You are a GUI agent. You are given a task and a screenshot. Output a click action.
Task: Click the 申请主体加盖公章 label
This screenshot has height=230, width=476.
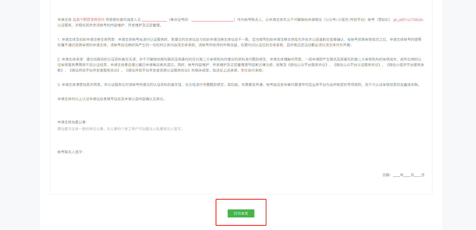pos(72,122)
